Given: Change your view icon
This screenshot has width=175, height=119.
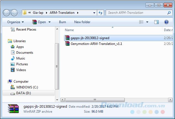Looking at the screenshot, I should [141, 22].
